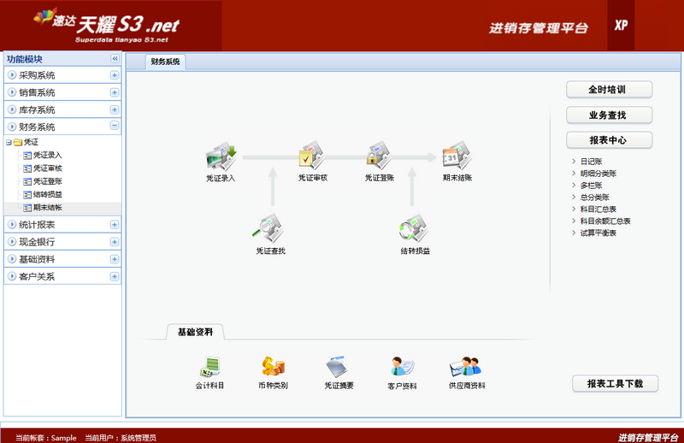The width and height of the screenshot is (684, 443).
Task: Collapse the 功能模块 sidebar panel
Action: [115, 59]
